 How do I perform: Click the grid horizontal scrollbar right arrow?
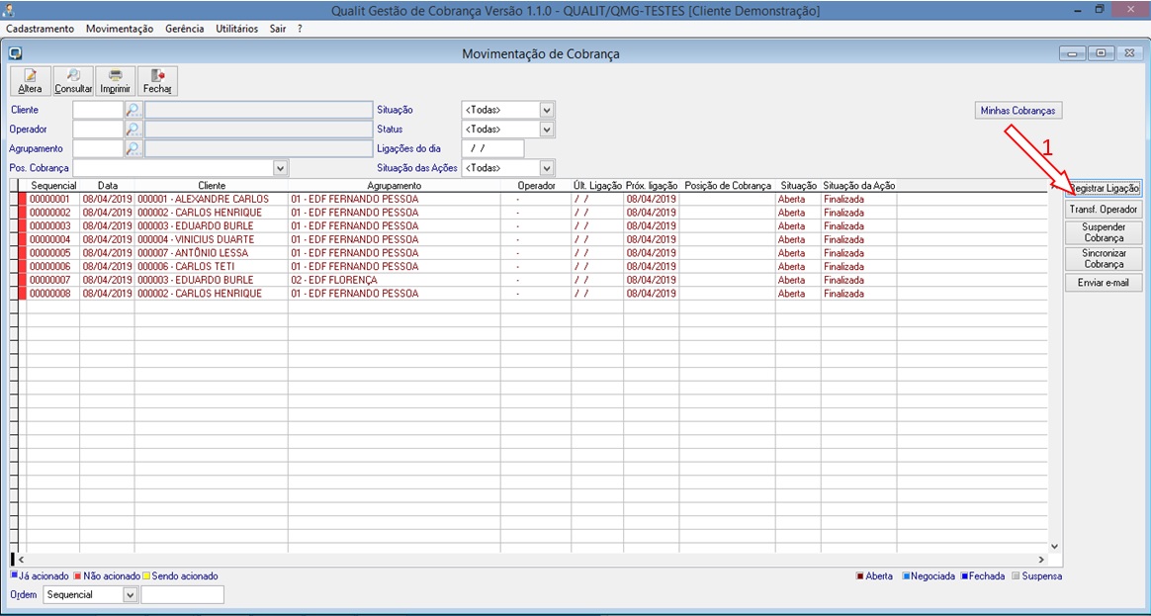(1041, 559)
